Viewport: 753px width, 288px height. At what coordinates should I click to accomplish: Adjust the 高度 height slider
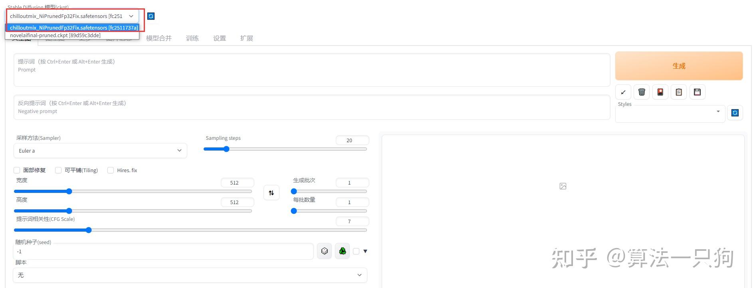click(133, 211)
